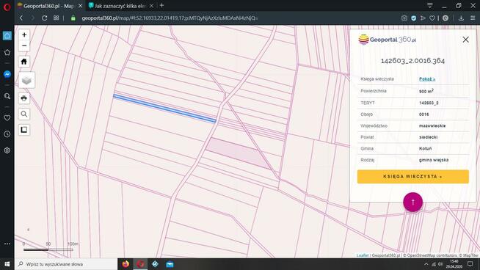Show hidden system tray icons
480x270 pixels.
tap(426, 264)
